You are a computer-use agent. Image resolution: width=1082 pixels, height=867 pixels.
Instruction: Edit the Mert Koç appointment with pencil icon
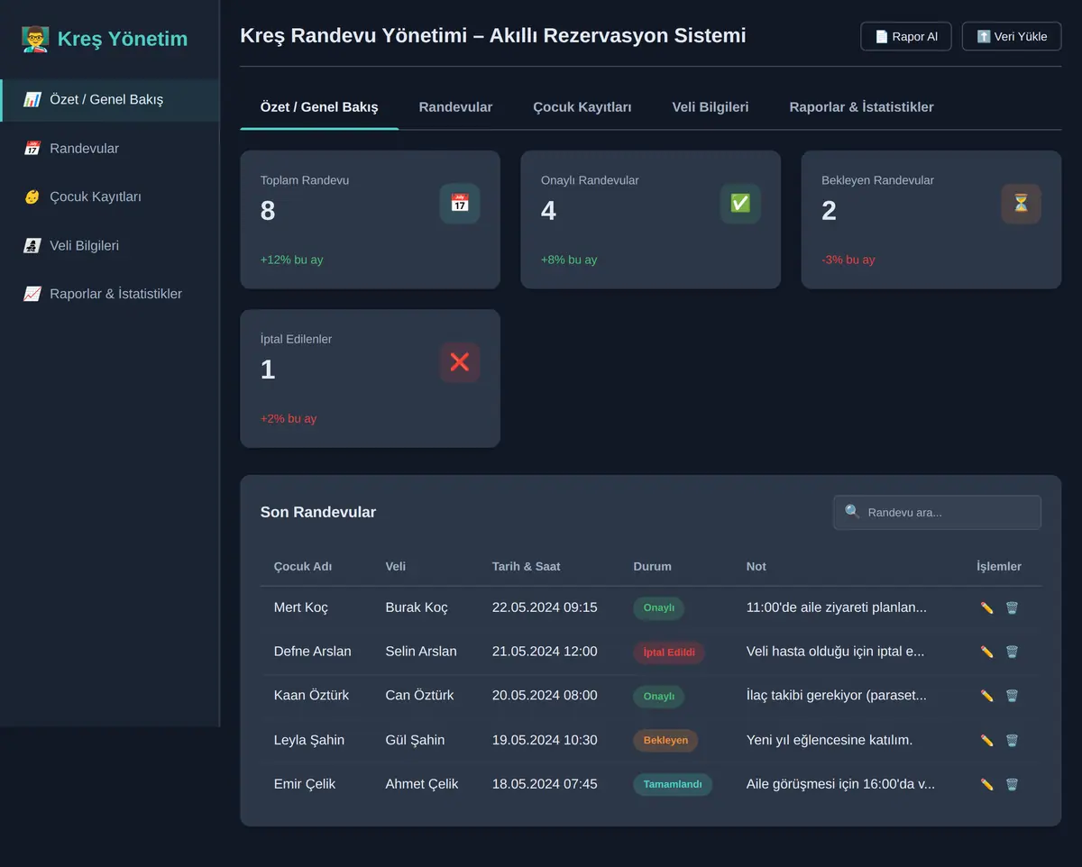point(986,607)
